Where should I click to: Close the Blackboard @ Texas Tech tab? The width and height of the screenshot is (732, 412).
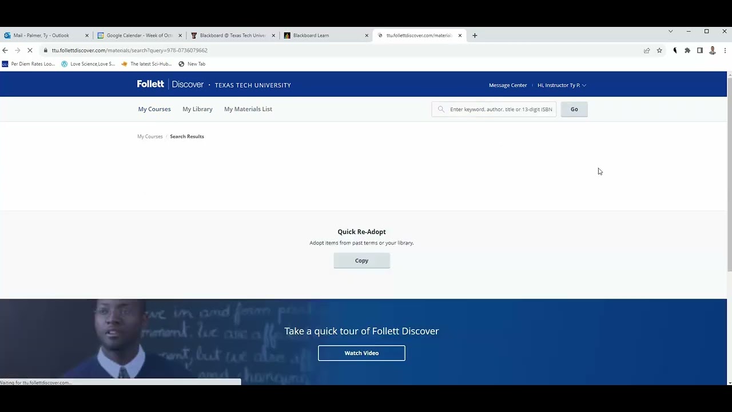tap(273, 35)
